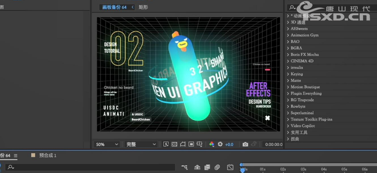Click the 04s mark on time ruler
Image resolution: width=377 pixels, height=173 pixels.
pos(324,170)
